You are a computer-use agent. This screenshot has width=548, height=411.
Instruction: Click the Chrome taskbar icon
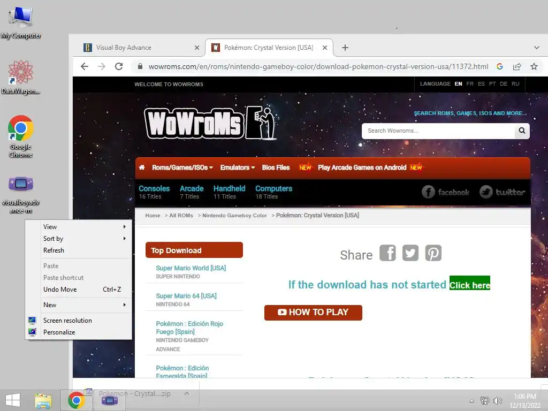coord(77,400)
